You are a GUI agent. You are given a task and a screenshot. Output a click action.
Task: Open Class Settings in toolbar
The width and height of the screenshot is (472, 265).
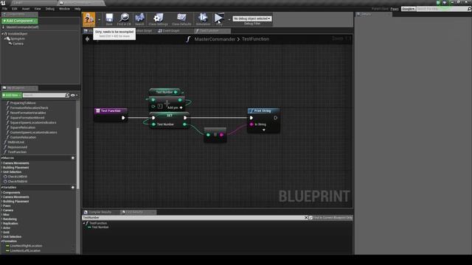pos(158,20)
